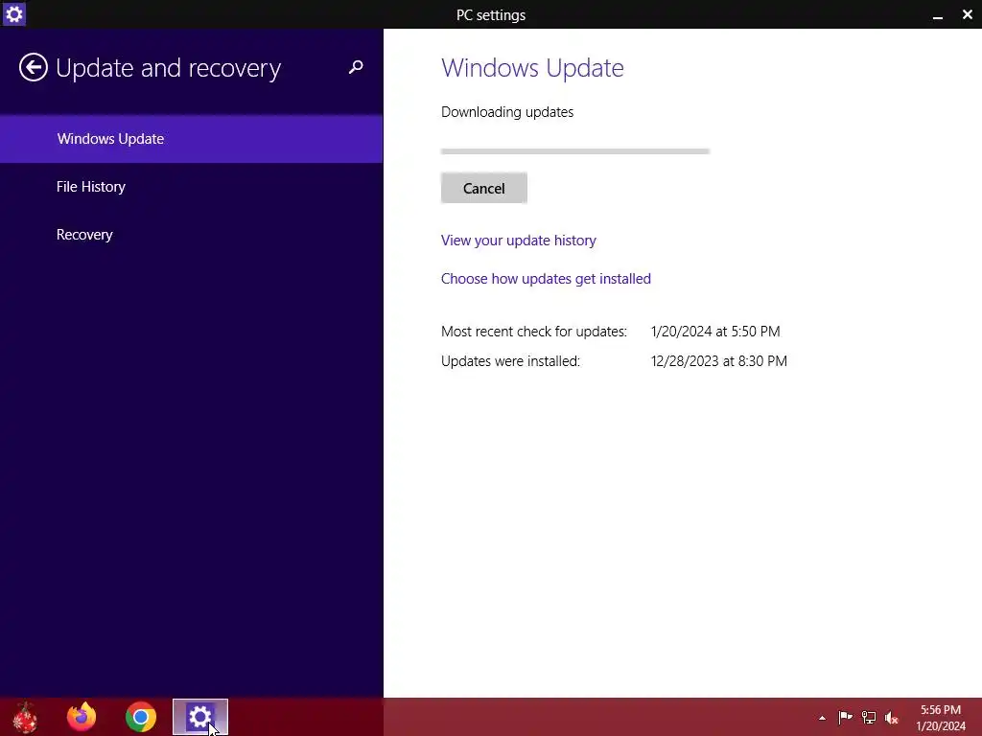Screen dimensions: 982x736
Task: Launch Google Chrome from the taskbar
Action: 141,717
